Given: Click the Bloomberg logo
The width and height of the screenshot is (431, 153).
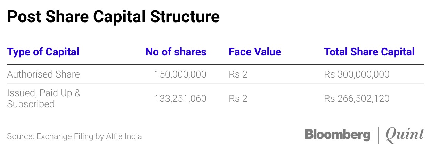Looking at the screenshot, I should click(x=338, y=135).
